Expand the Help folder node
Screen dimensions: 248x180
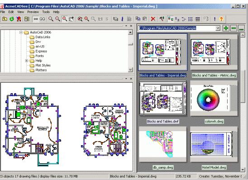click(27, 61)
